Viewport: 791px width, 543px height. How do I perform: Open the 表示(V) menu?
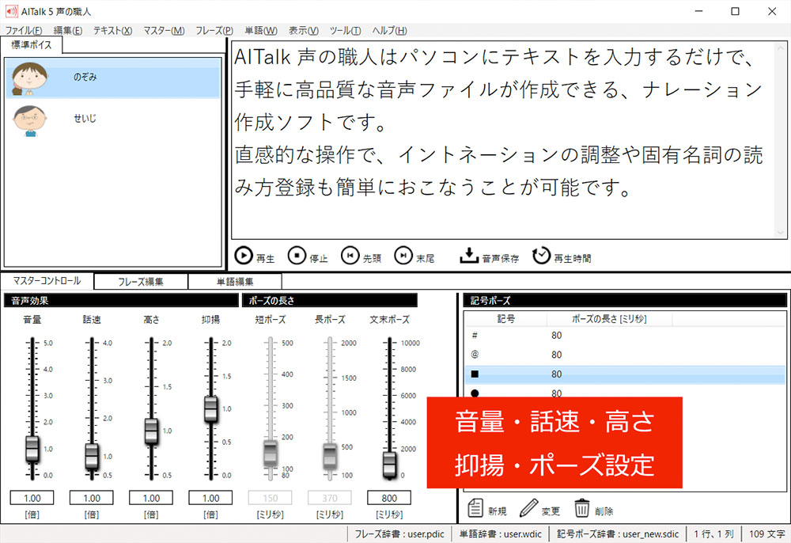[x=303, y=31]
